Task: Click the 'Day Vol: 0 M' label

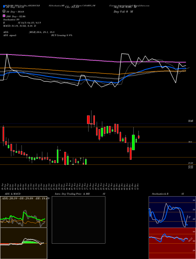Action: [x=123, y=11]
